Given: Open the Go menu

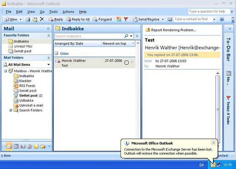Looking at the screenshot, I should pos(42,12).
